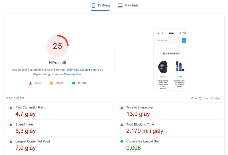Click the 'Xem máy tính' link
The width and height of the screenshot is (228, 155).
pos(73,74)
